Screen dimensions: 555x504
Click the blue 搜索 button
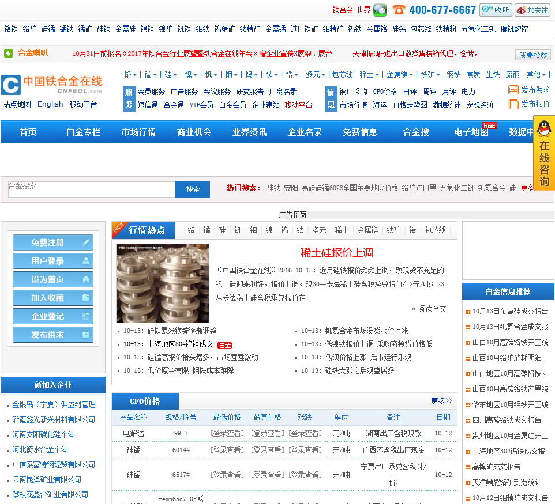(193, 190)
